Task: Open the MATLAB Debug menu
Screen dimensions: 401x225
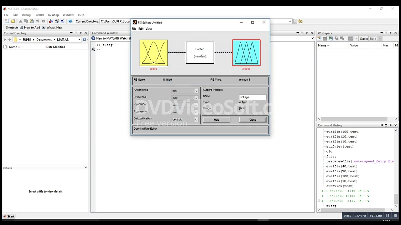Action: (x=26, y=15)
